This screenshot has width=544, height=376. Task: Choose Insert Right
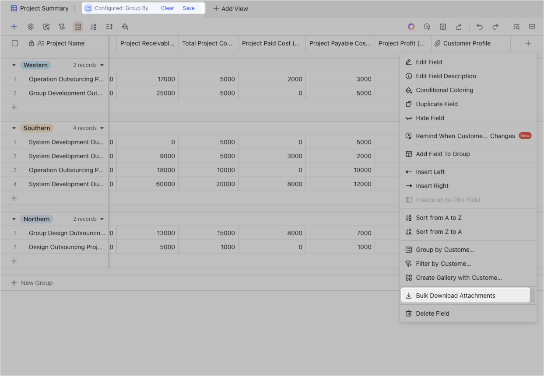tap(468, 186)
